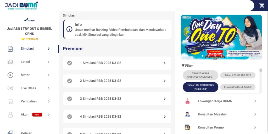
Task: Click checkmark on 4 Simulasi RBB 2025
Action: coord(70,117)
